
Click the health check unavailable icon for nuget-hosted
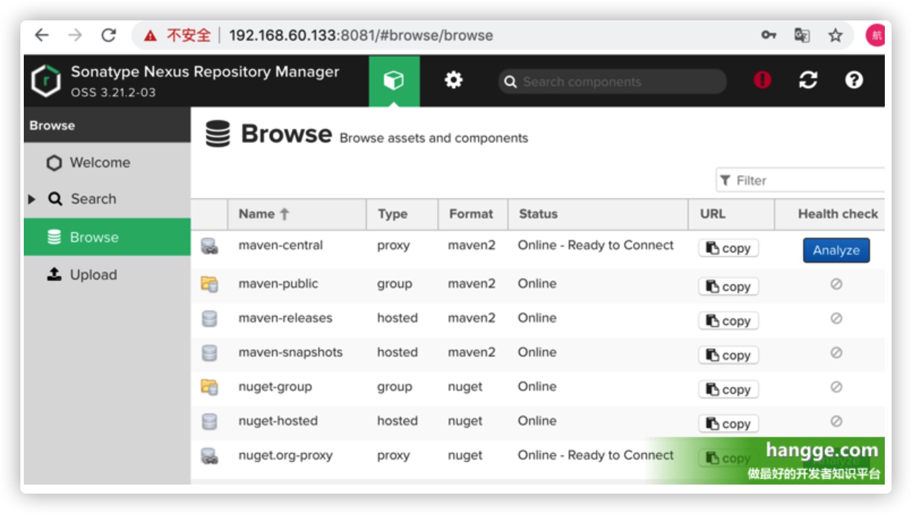click(x=836, y=421)
